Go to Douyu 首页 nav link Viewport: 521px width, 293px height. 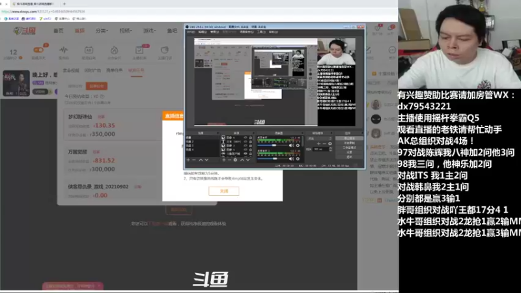pyautogui.click(x=58, y=31)
